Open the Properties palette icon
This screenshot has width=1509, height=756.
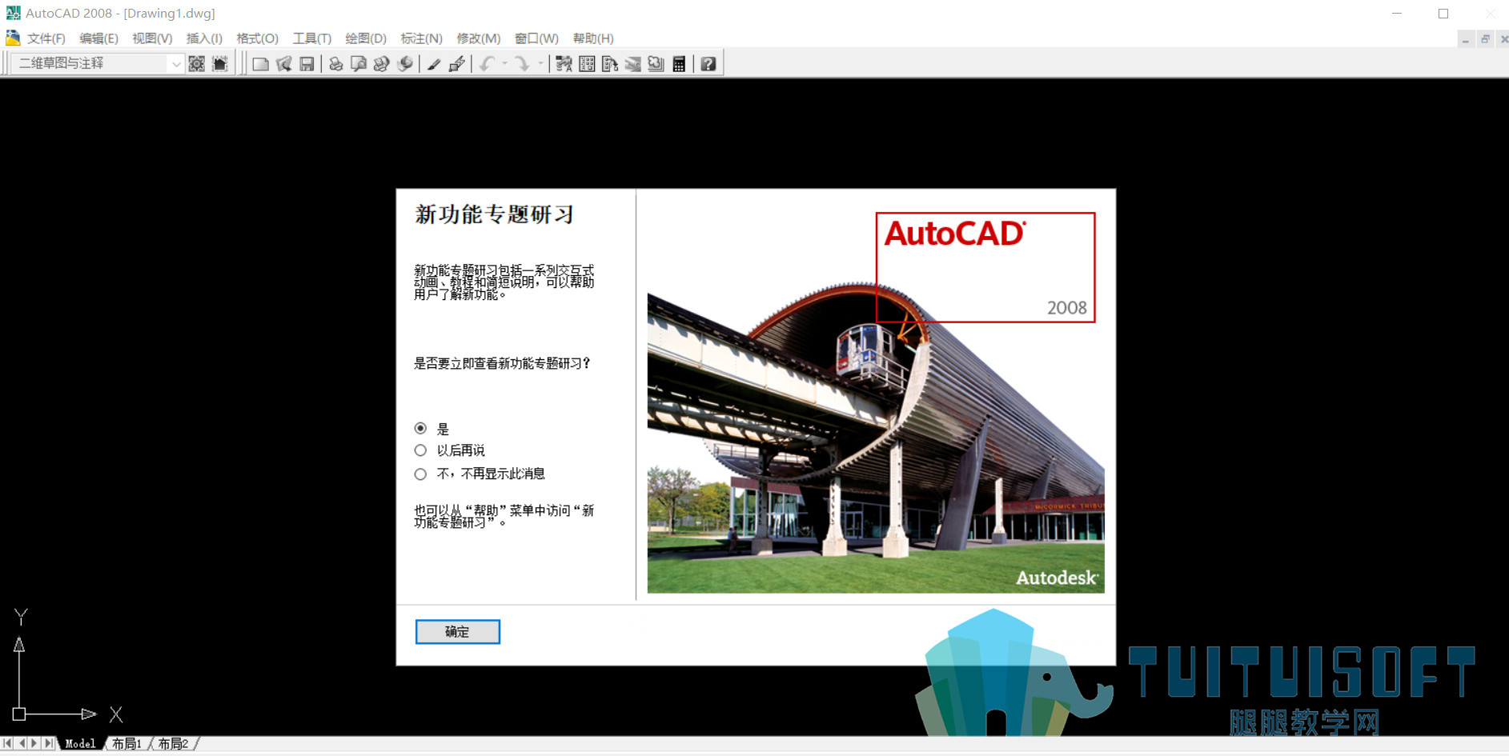click(x=564, y=64)
